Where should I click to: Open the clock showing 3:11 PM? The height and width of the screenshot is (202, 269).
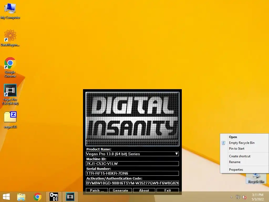tap(257, 197)
